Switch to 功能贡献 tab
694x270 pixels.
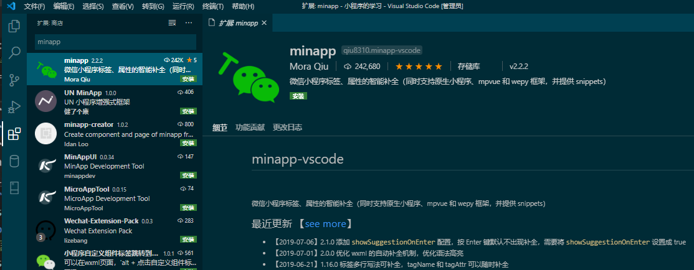click(250, 128)
